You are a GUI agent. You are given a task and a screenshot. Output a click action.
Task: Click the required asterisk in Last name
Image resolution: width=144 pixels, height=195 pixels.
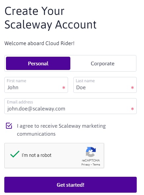point(132,88)
